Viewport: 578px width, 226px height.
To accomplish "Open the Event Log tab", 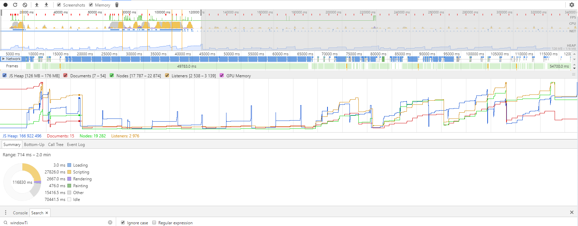I will (76, 145).
